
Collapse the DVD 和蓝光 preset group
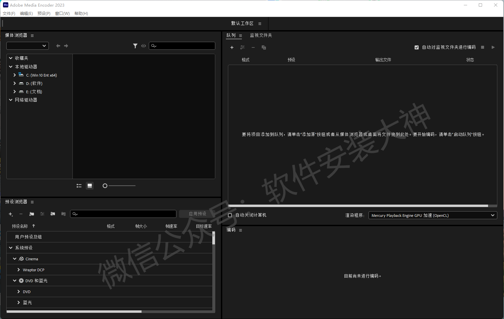[15, 281]
